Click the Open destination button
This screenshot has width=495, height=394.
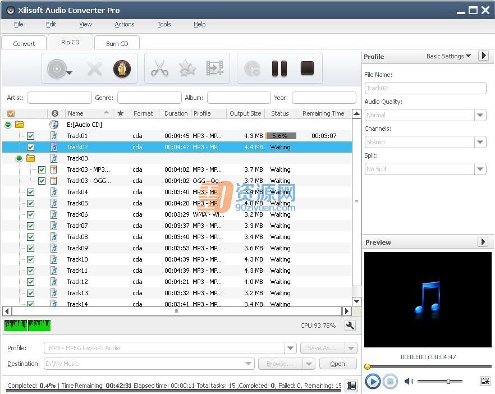337,364
